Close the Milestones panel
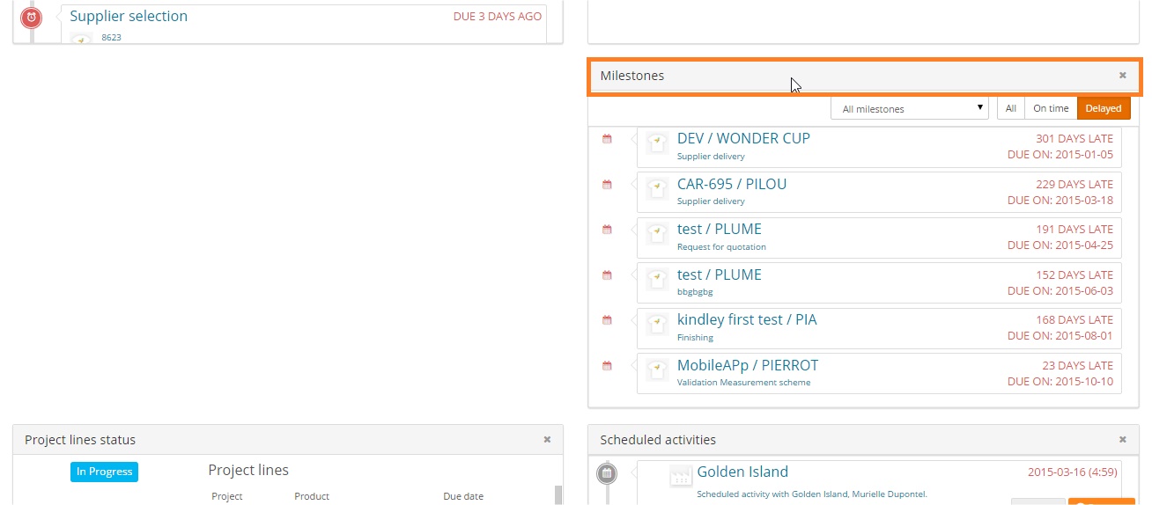This screenshot has height=505, width=1152. [x=1122, y=76]
